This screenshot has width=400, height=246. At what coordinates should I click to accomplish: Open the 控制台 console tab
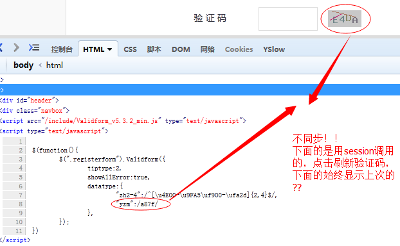click(x=62, y=49)
